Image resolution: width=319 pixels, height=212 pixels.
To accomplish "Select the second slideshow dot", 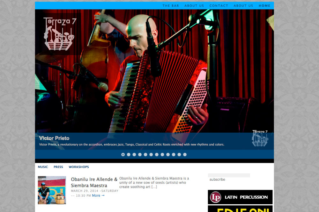I will click(x=129, y=155).
